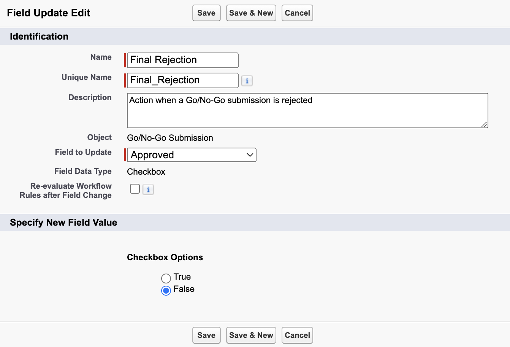The image size is (510, 347).
Task: Select the False checkbox option
Action: click(166, 290)
